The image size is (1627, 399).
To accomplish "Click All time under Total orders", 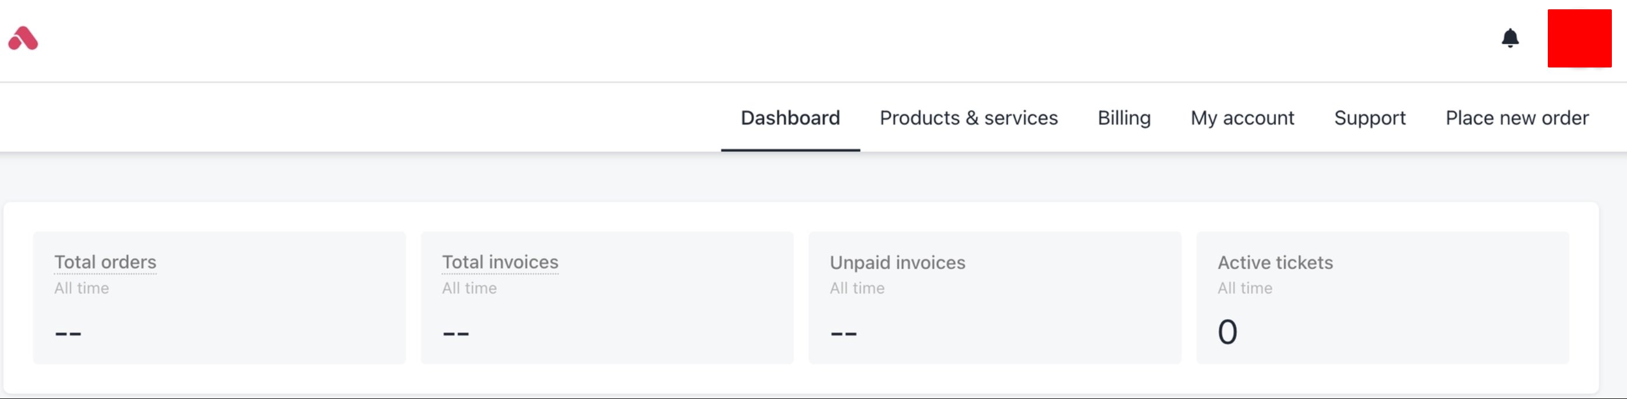I will click(82, 288).
